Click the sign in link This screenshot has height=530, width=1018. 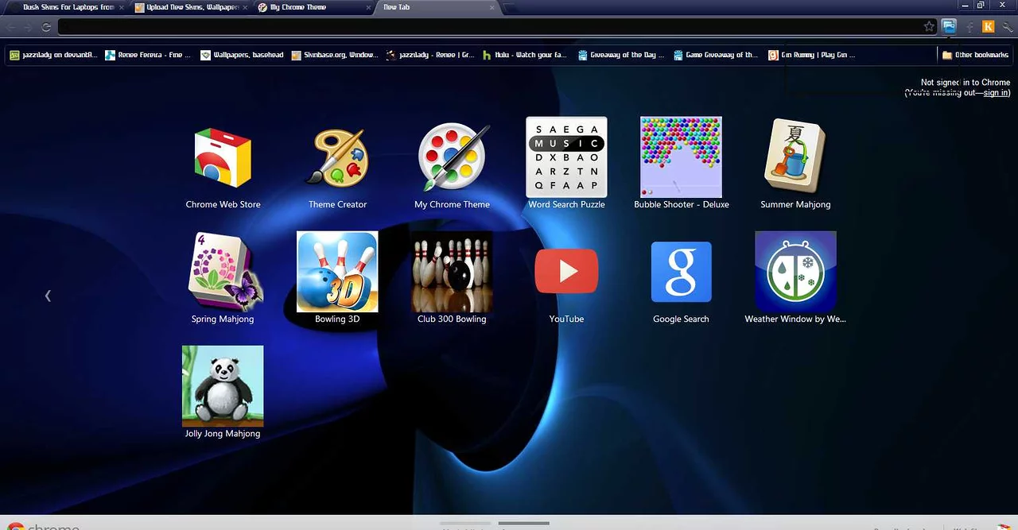(996, 93)
